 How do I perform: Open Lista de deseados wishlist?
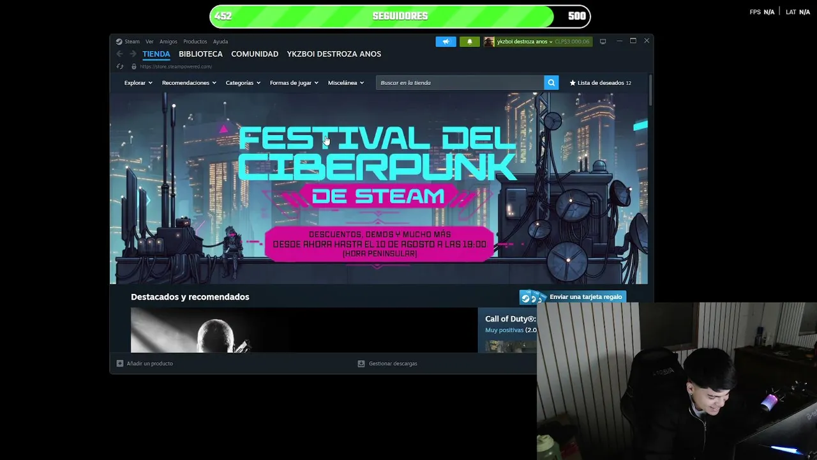tap(600, 83)
